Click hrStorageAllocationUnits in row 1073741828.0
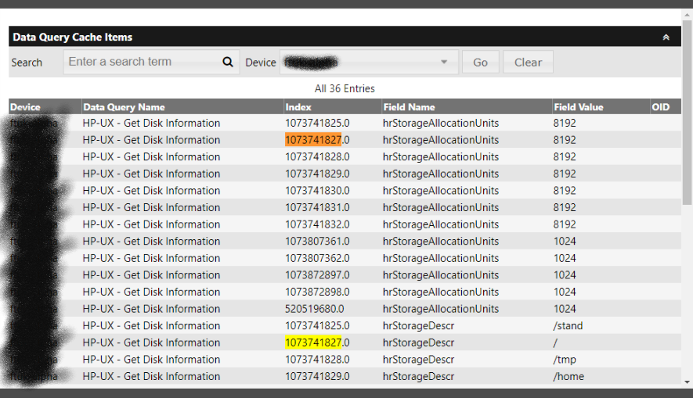693x398 pixels. 441,157
